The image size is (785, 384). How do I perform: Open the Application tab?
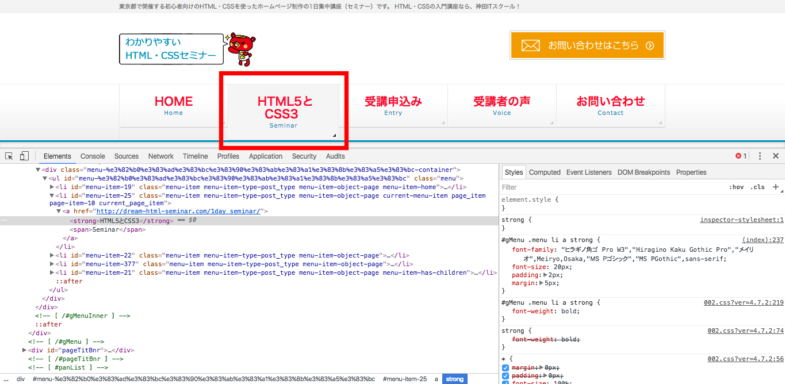point(266,156)
